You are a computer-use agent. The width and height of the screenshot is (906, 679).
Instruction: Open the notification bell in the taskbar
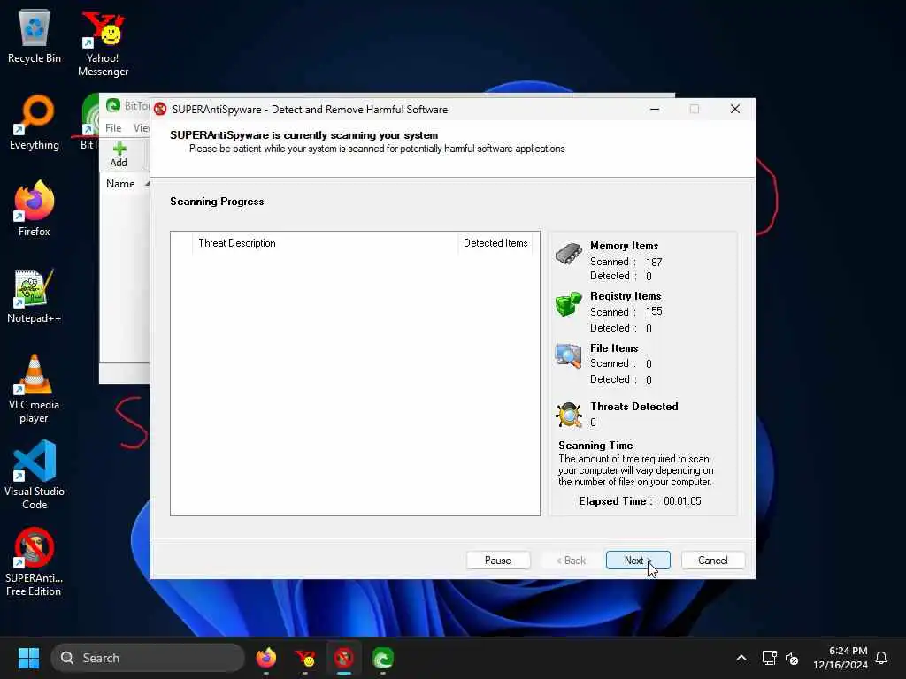pos(882,658)
